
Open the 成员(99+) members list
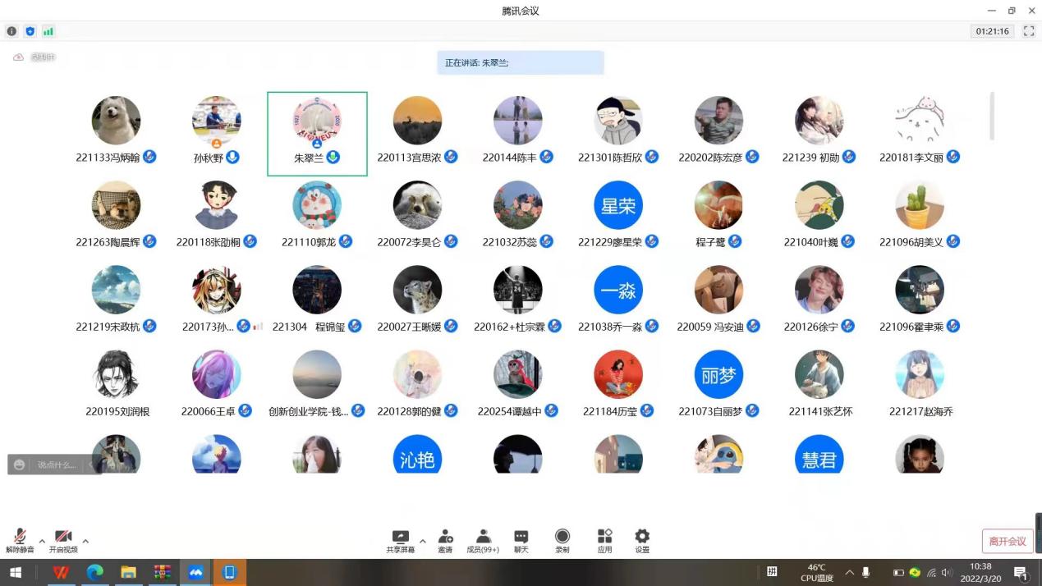tap(483, 541)
